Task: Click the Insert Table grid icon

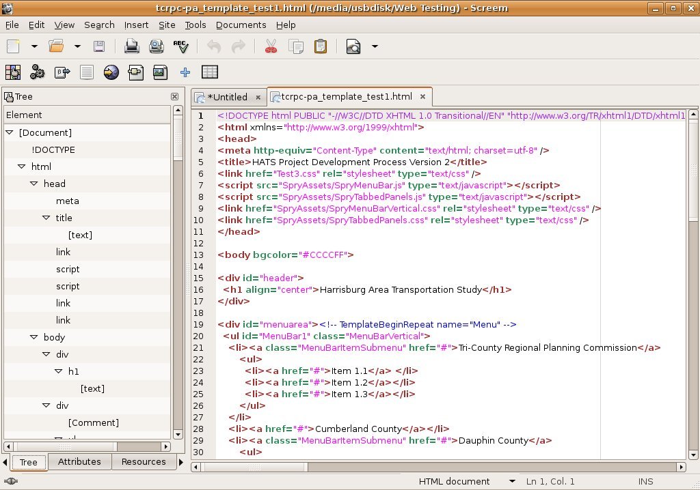Action: [210, 72]
